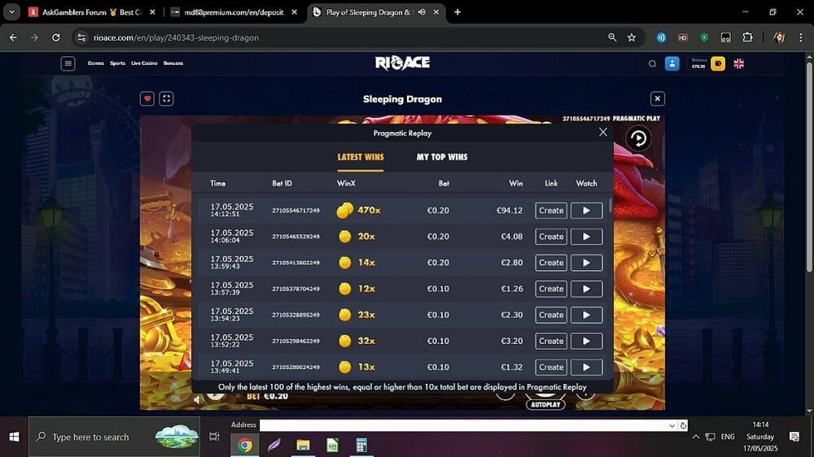Watch replay of the 23x win
This screenshot has width=814, height=457.
[587, 315]
